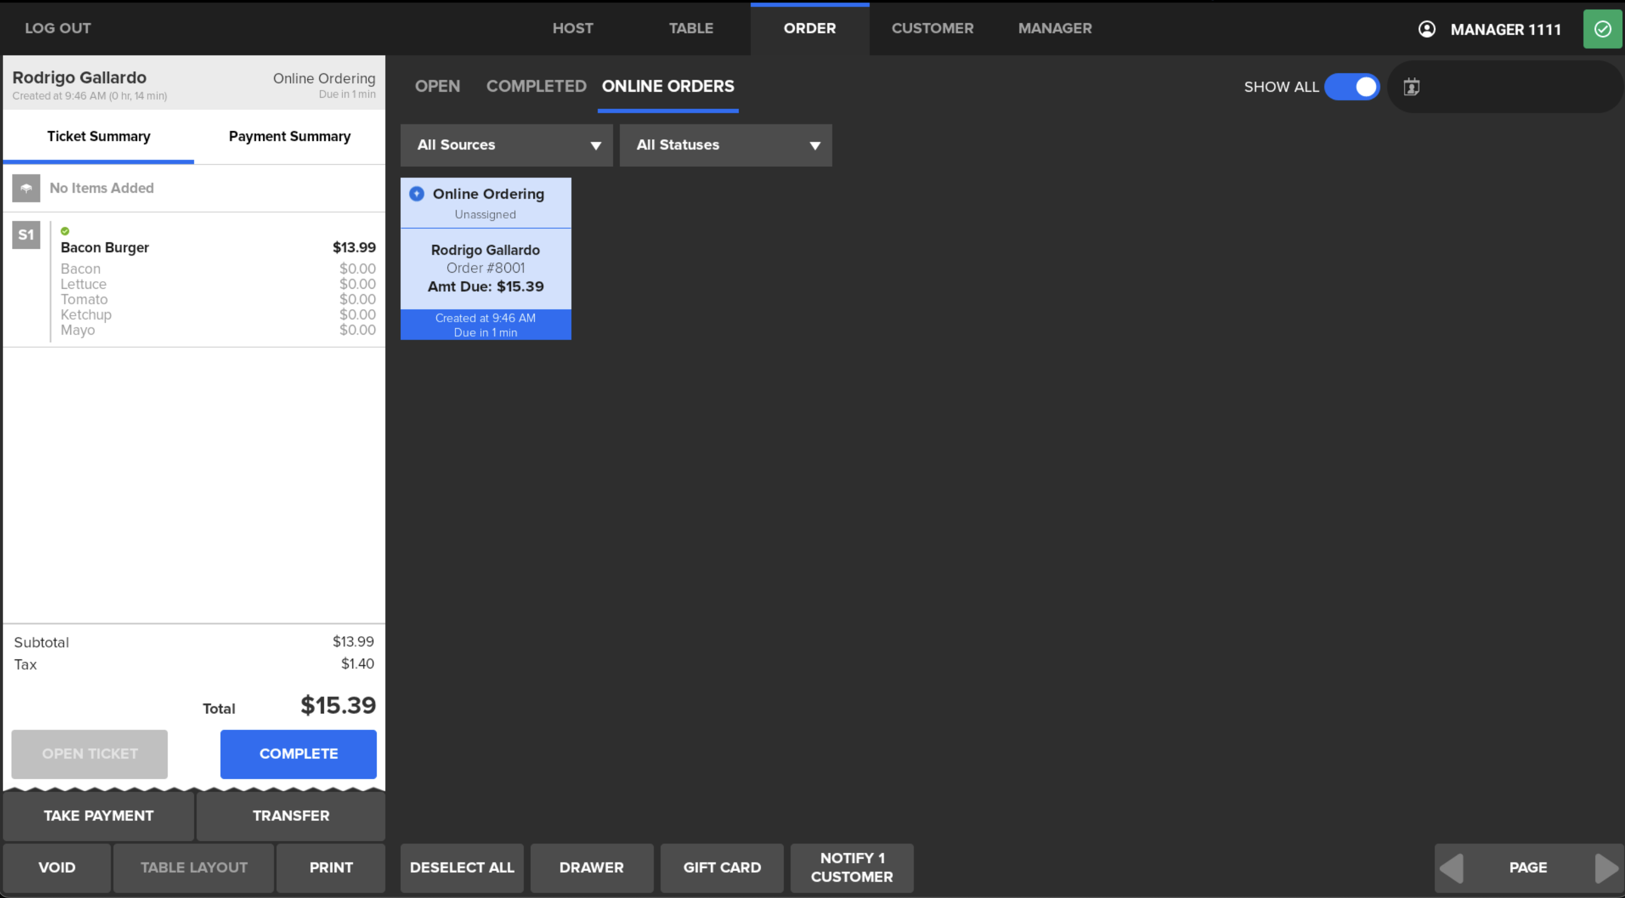This screenshot has width=1625, height=898.
Task: Disable the SHOW ALL toggle
Action: [x=1353, y=87]
